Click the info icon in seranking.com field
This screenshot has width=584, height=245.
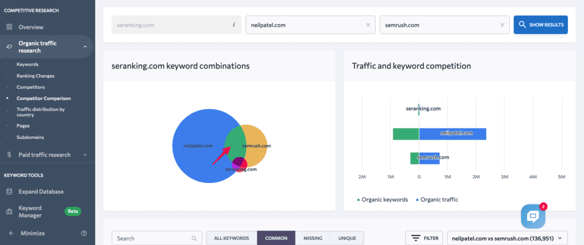(x=233, y=24)
